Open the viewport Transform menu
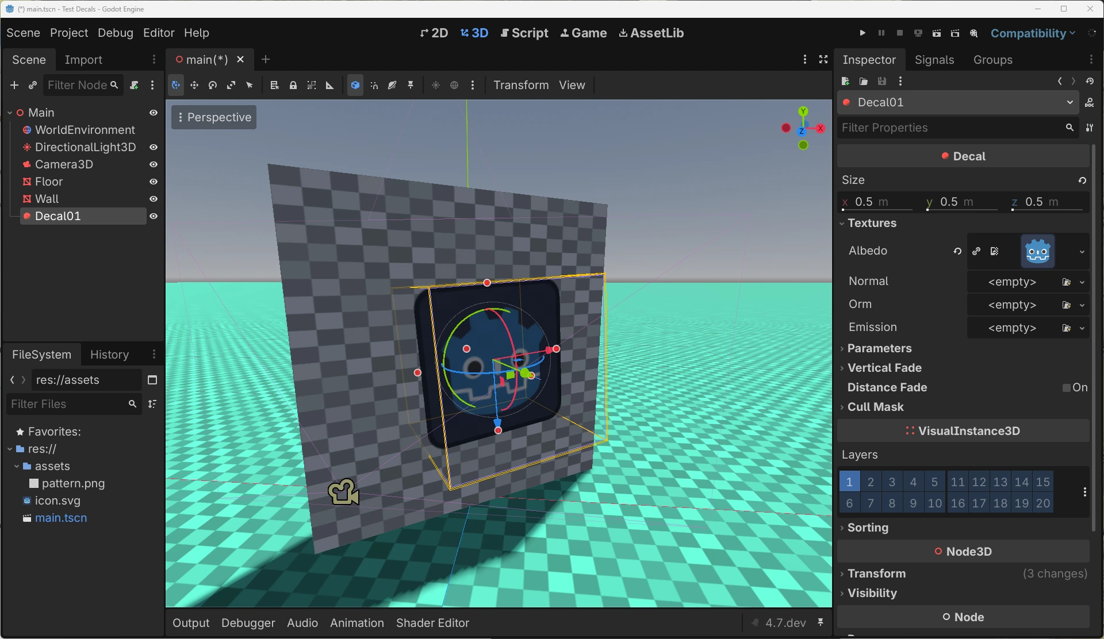1104x639 pixels. (x=521, y=85)
